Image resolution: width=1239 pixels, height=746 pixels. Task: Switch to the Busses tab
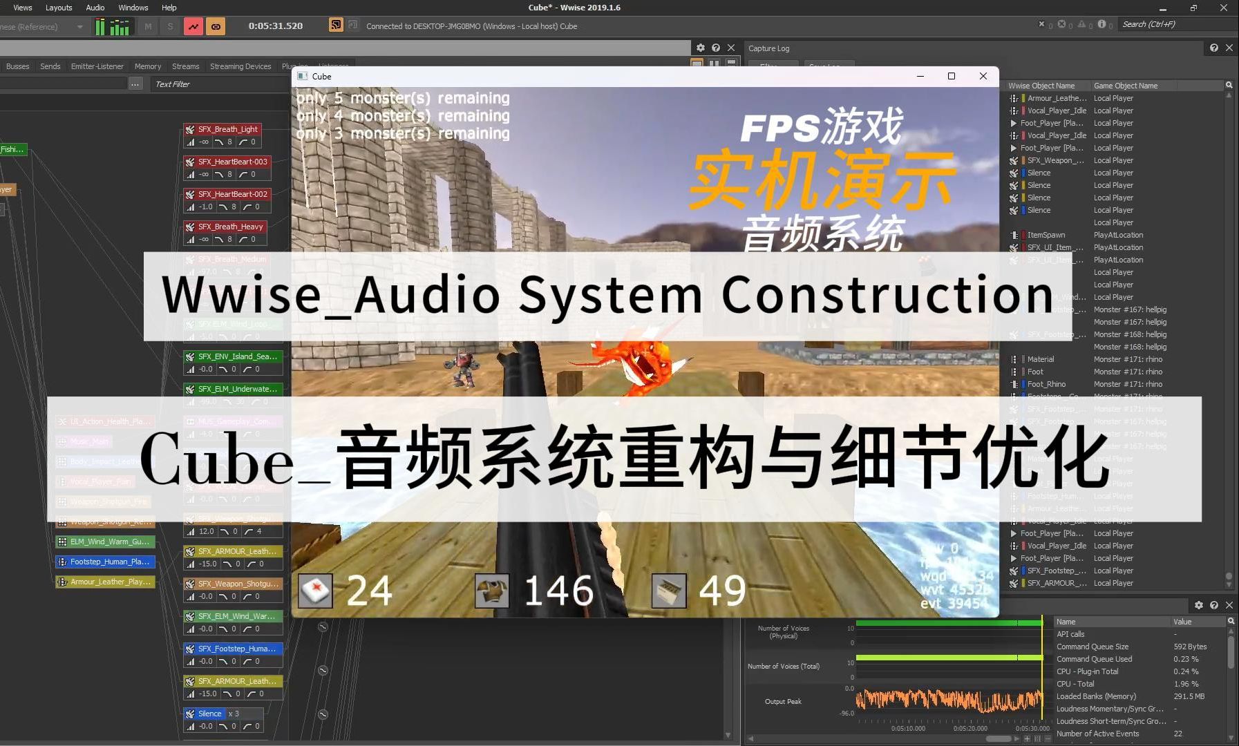click(17, 66)
